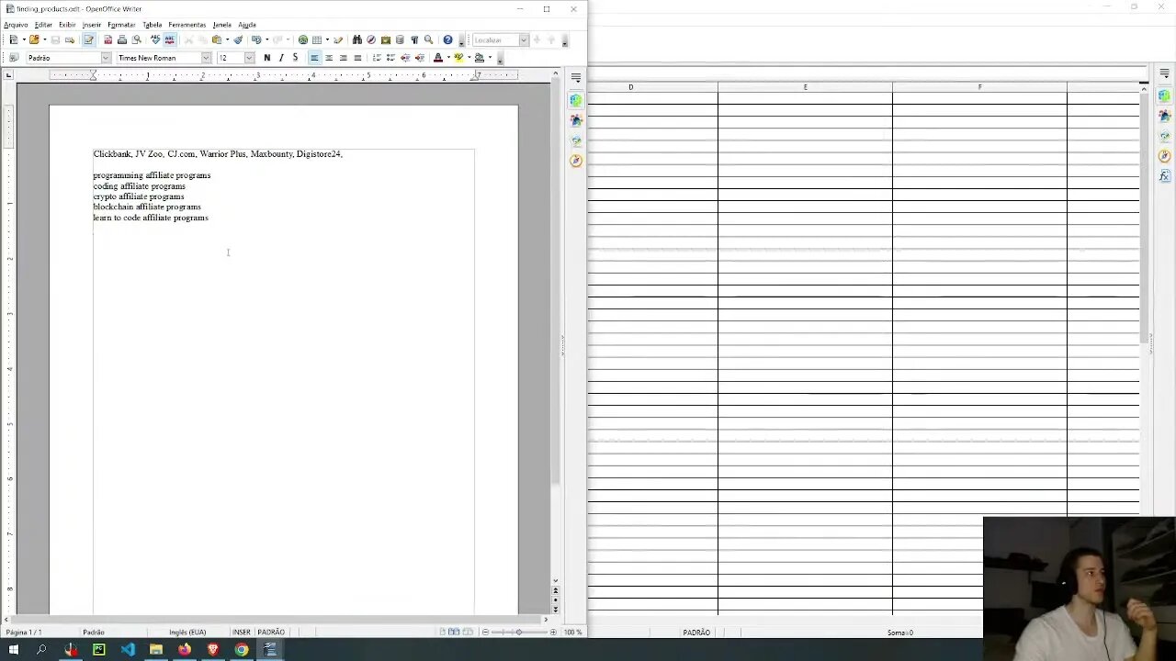
Task: Select Align Right
Action: (x=344, y=57)
